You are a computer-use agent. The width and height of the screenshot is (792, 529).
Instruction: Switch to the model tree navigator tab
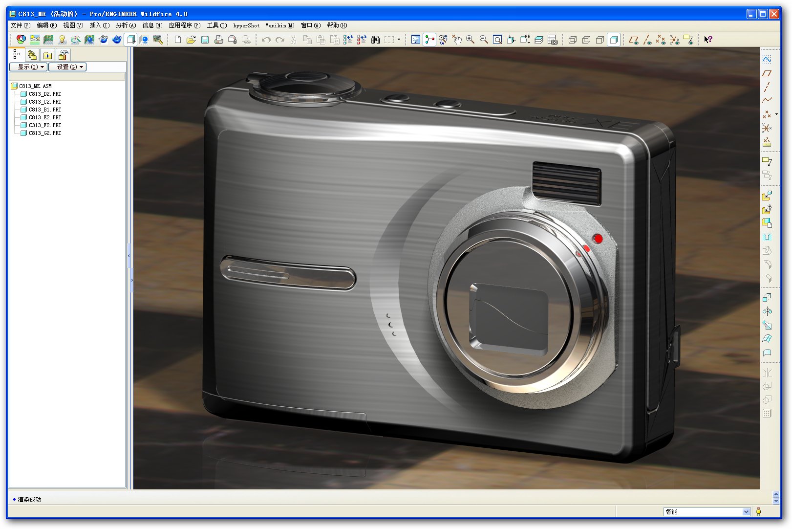pos(17,54)
